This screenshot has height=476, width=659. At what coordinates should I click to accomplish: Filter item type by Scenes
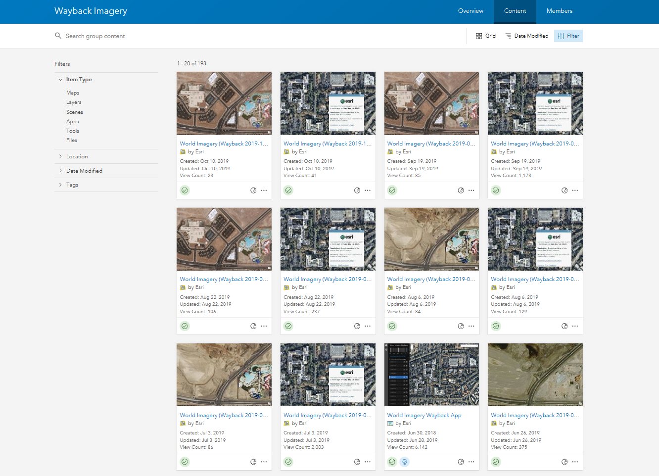(75, 112)
